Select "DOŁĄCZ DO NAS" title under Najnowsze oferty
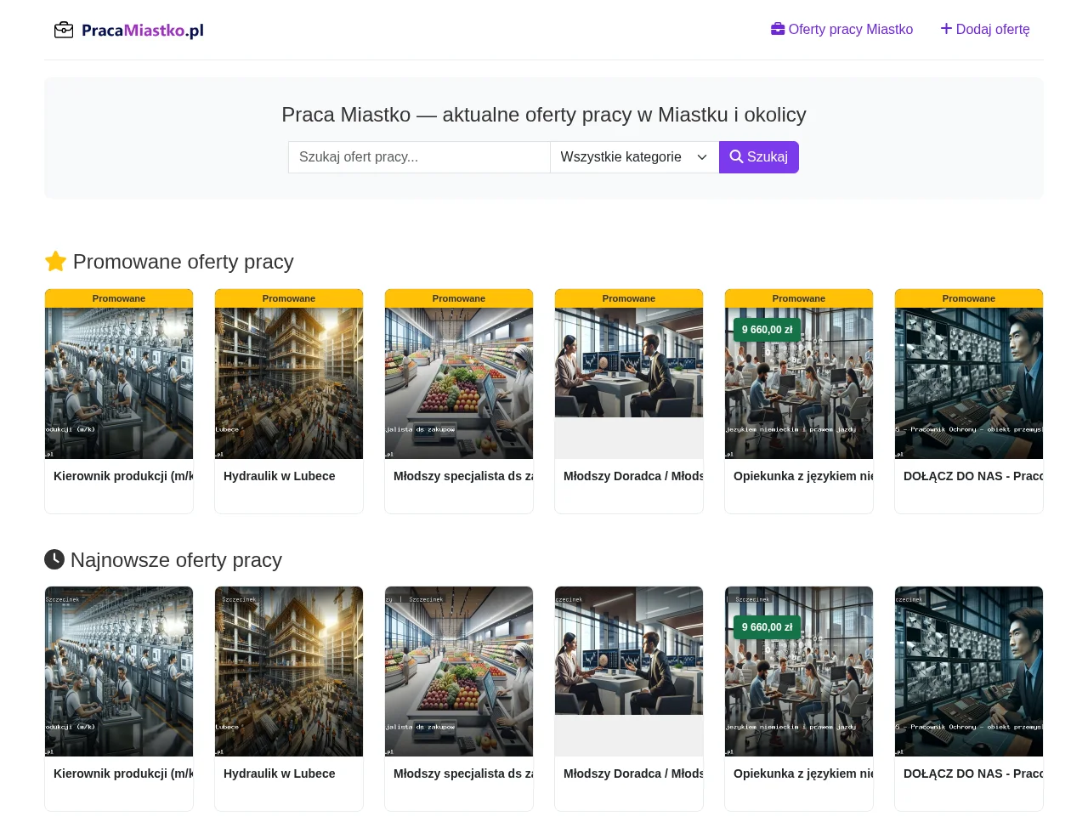The width and height of the screenshot is (1088, 816). click(973, 773)
